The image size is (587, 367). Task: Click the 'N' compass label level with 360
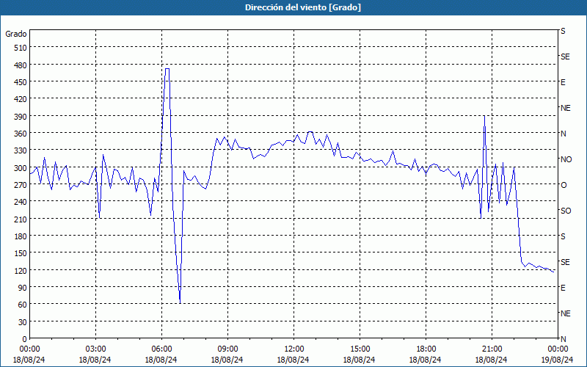[x=564, y=134]
